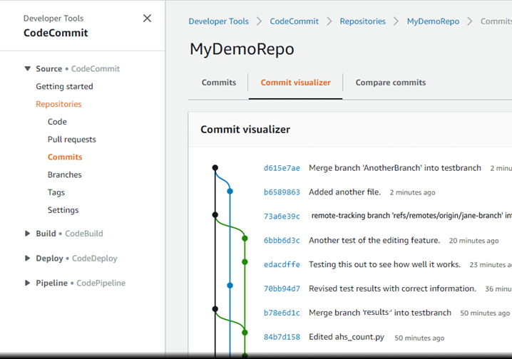Click 'Testing this out to see how well it works.'

point(384,264)
